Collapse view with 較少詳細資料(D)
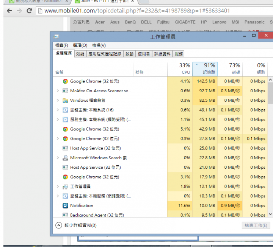This screenshot has width=273, height=247. coord(76,225)
